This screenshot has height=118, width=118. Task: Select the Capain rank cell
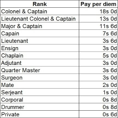pyautogui.click(x=39, y=33)
